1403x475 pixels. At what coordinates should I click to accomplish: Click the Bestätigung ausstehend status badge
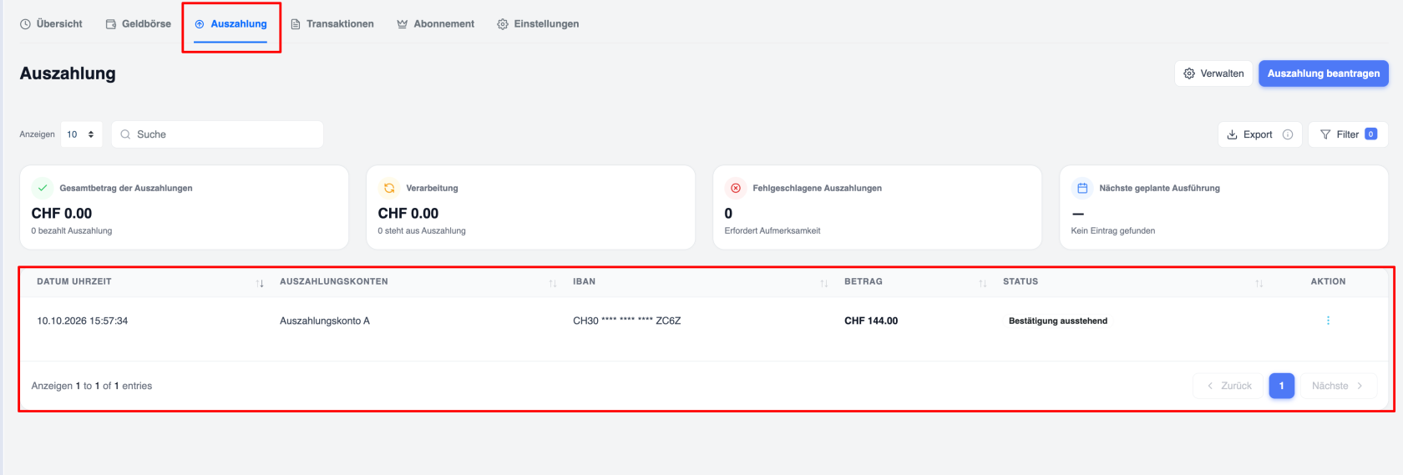coord(1058,321)
